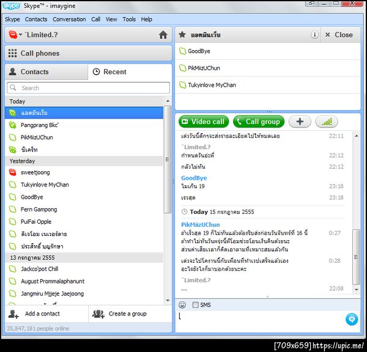
Task: Select Jackco'pot Chill contact
Action: [x=84, y=269]
